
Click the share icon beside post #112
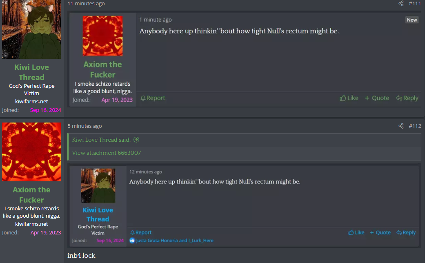401,126
